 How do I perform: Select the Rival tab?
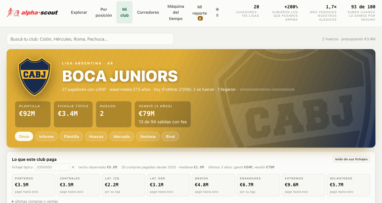click(170, 136)
